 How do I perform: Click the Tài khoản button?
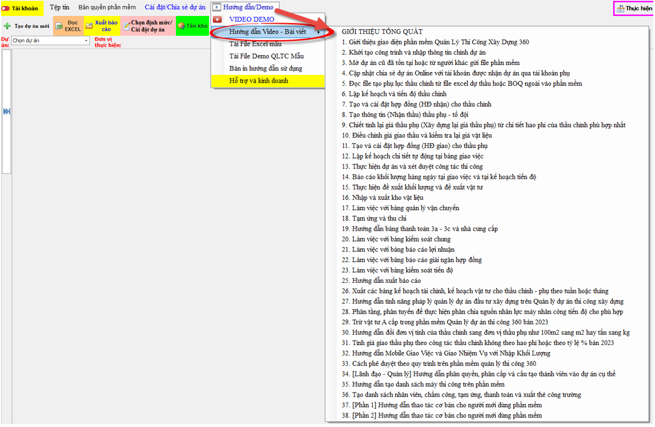[x=22, y=8]
